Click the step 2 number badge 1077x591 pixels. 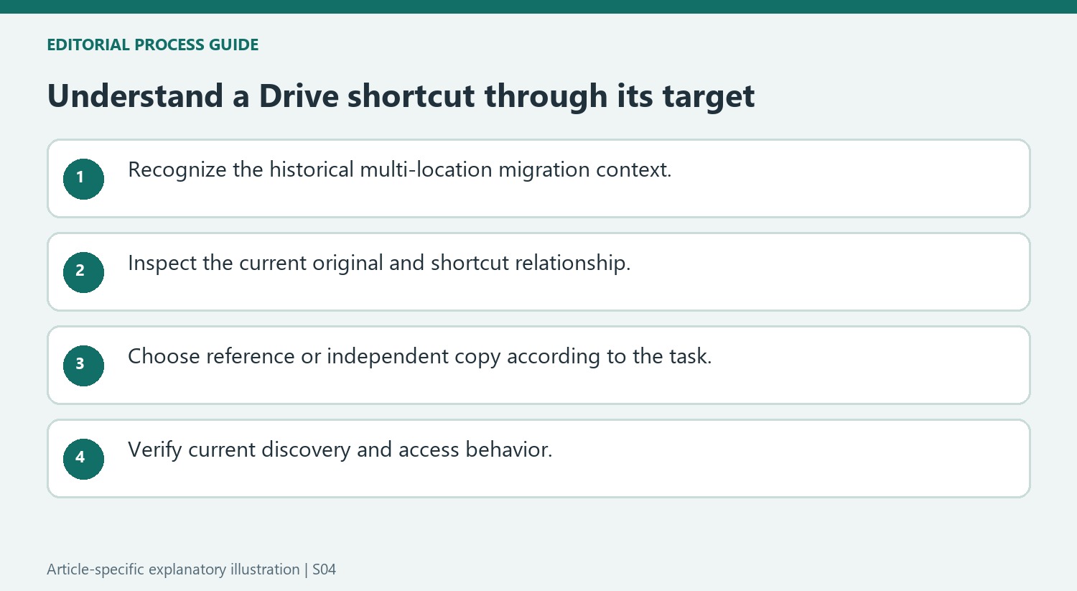click(x=83, y=272)
